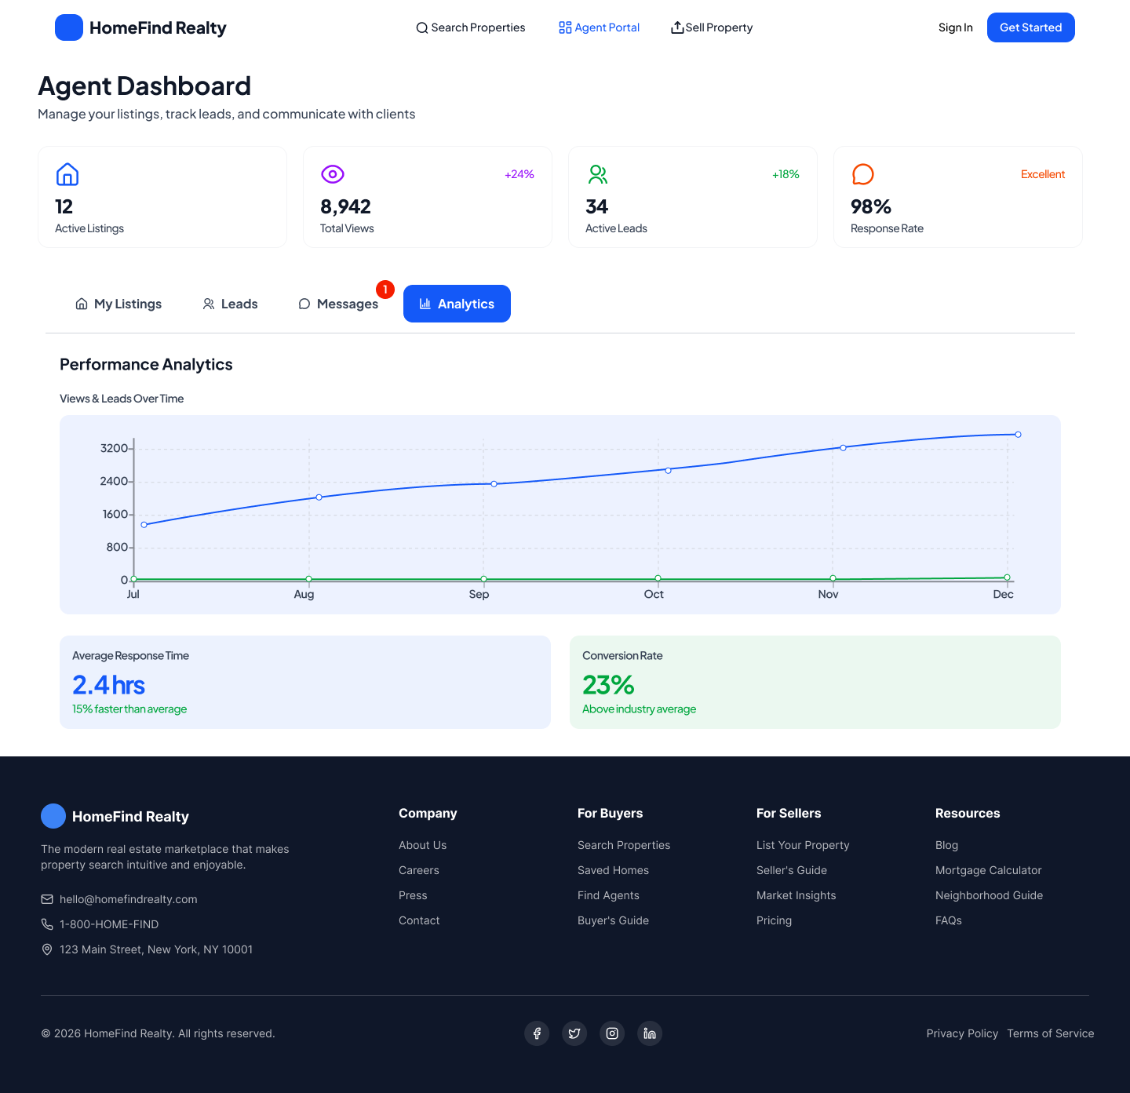
Task: Click the Search Properties magnifier icon
Action: pos(422,27)
